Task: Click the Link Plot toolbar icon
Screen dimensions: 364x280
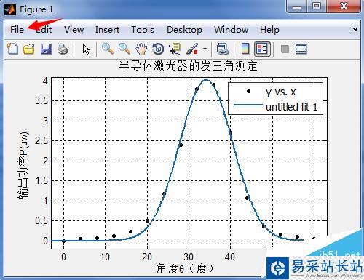Action: pyautogui.click(x=222, y=49)
